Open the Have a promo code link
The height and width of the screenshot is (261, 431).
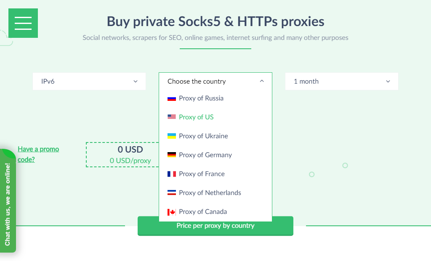[x=38, y=154]
